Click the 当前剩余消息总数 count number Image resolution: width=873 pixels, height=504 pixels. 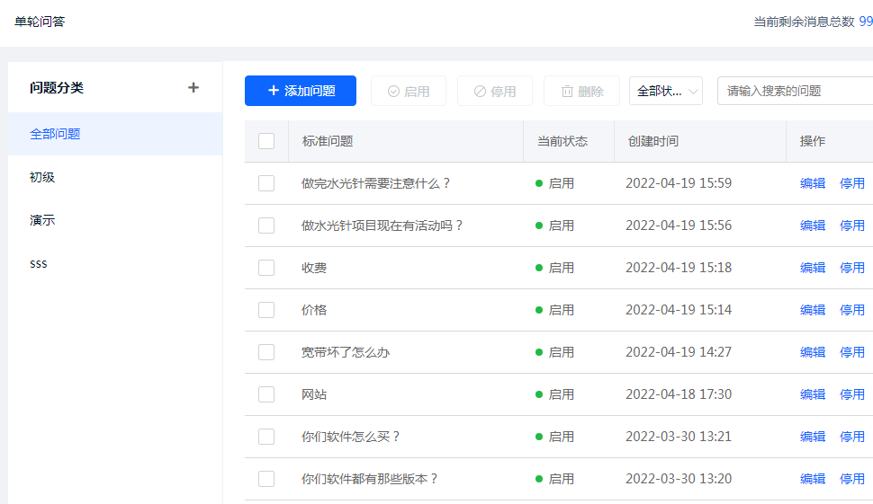click(866, 22)
